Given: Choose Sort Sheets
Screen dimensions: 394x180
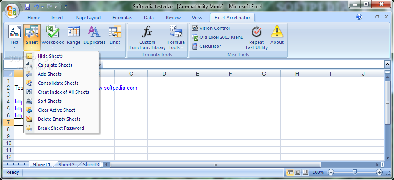Looking at the screenshot, I should click(x=62, y=101).
